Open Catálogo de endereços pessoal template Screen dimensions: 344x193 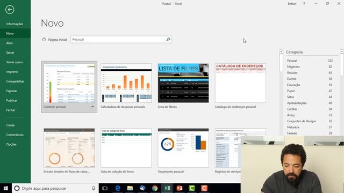[x=240, y=86]
